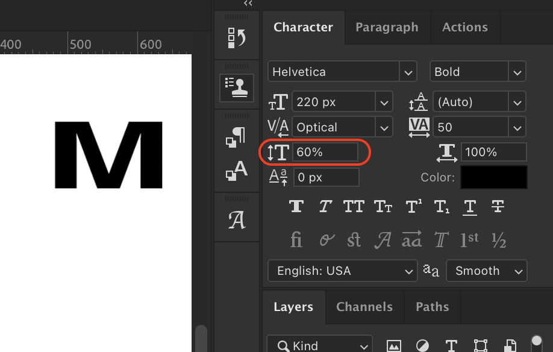Filter layers by adjustment layers icon
Screen dimensions: 553x352
(422, 345)
